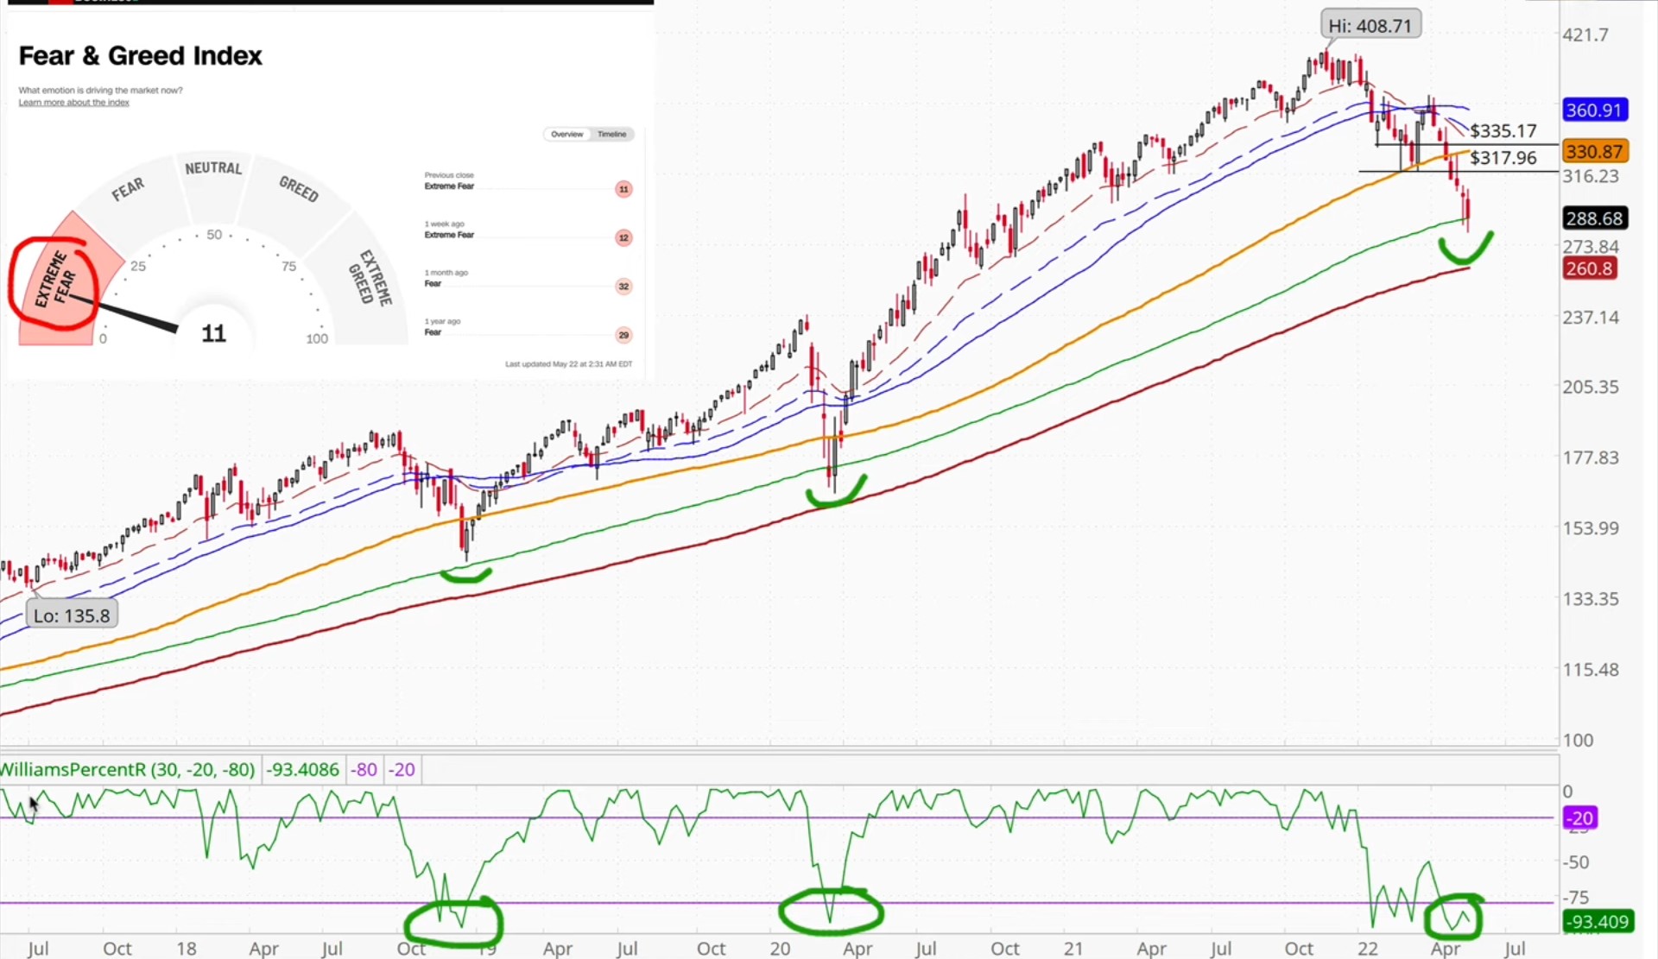Click 205.35 on the price axis
1658x959 pixels.
tap(1591, 387)
